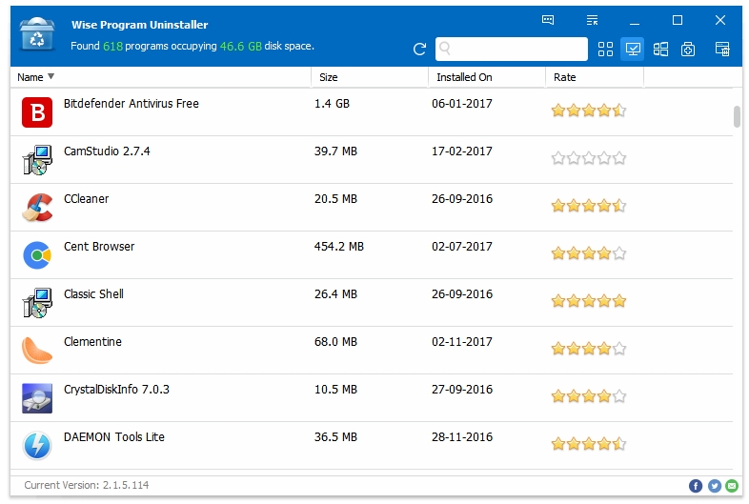Click the DAEMON Tools Lite icon
749x504 pixels.
point(37,446)
